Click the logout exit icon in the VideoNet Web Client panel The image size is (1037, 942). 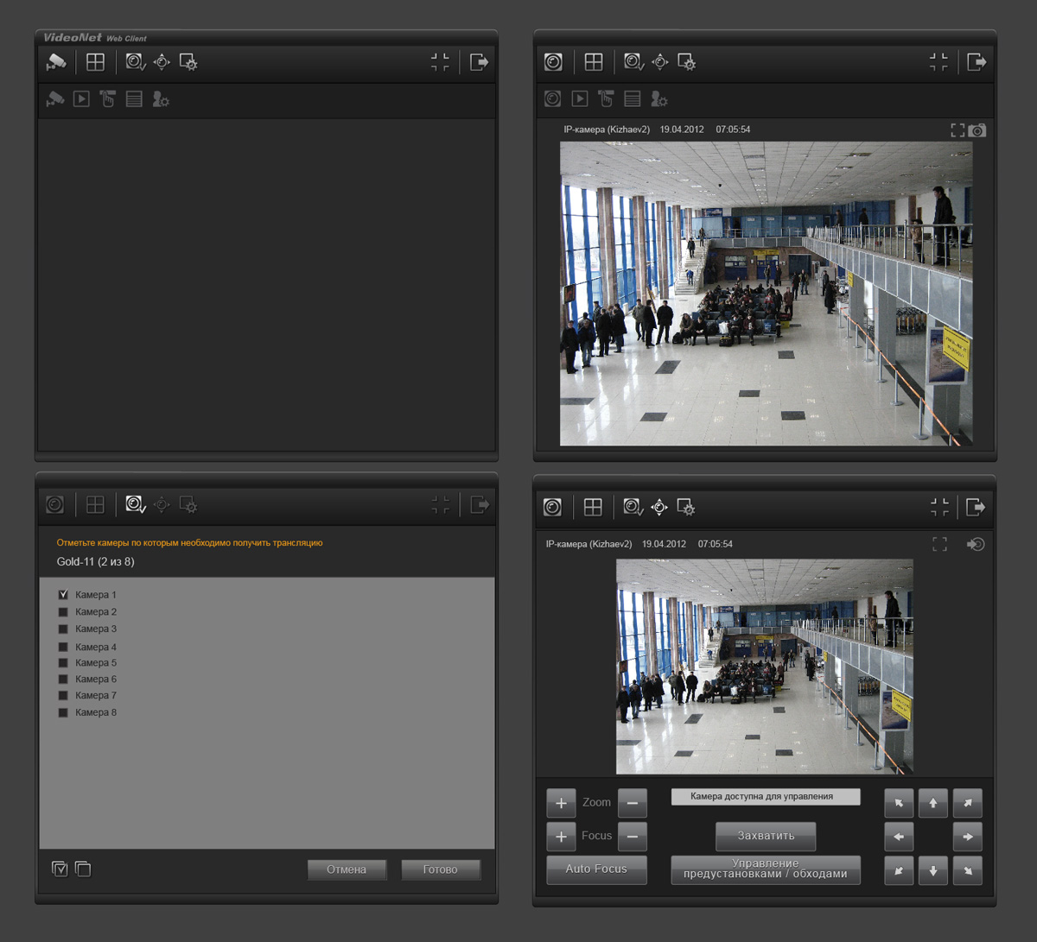point(479,62)
